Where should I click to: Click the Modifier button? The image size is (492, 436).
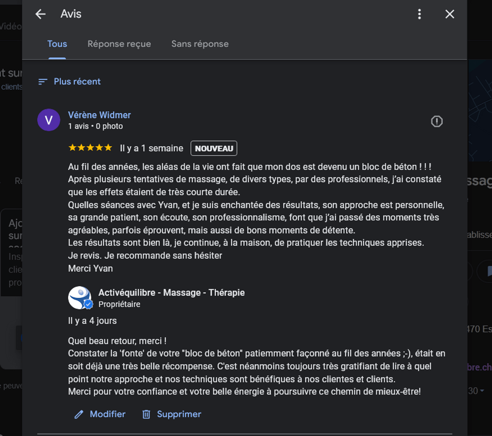[x=100, y=414]
